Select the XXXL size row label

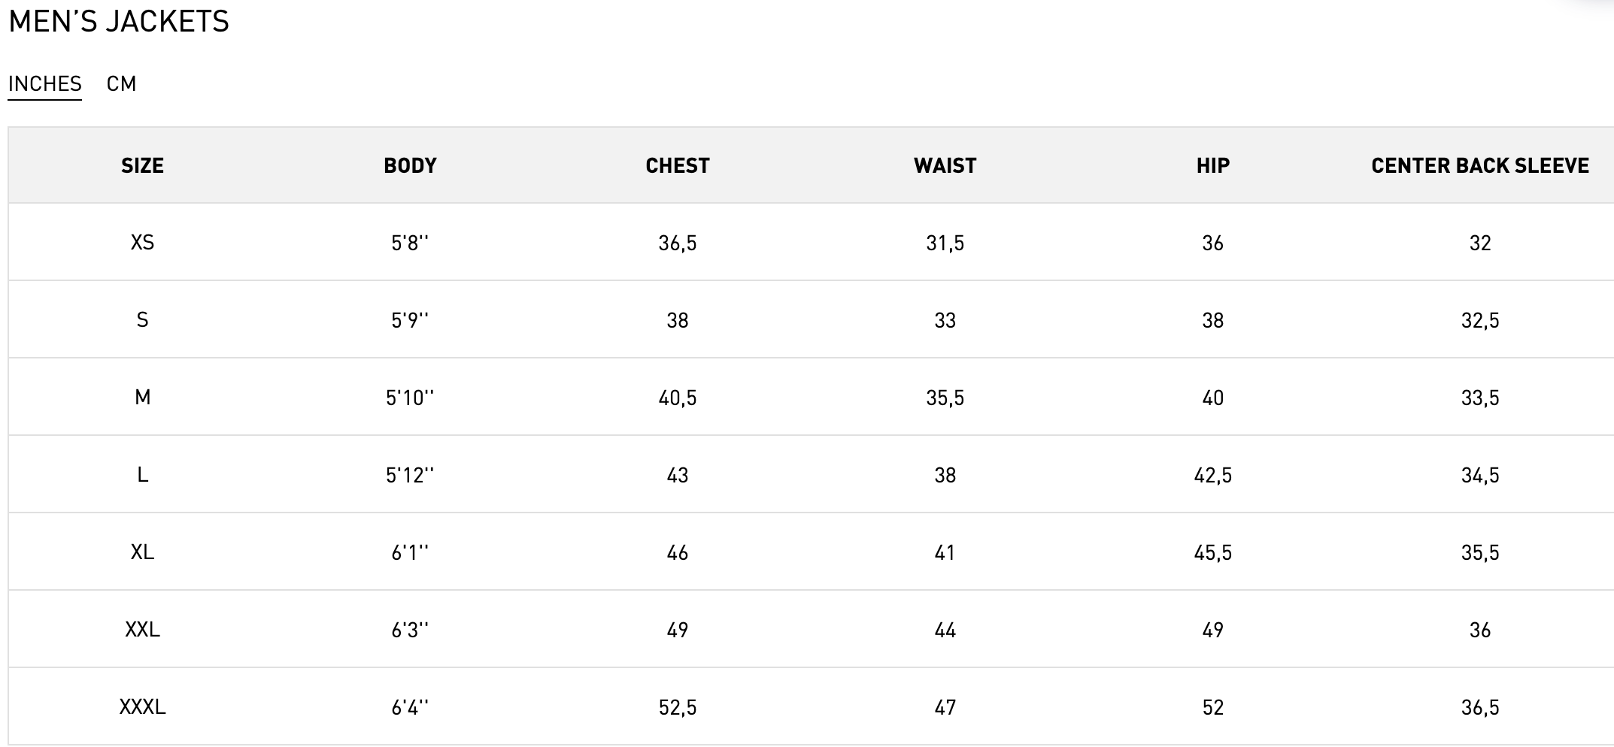click(142, 706)
